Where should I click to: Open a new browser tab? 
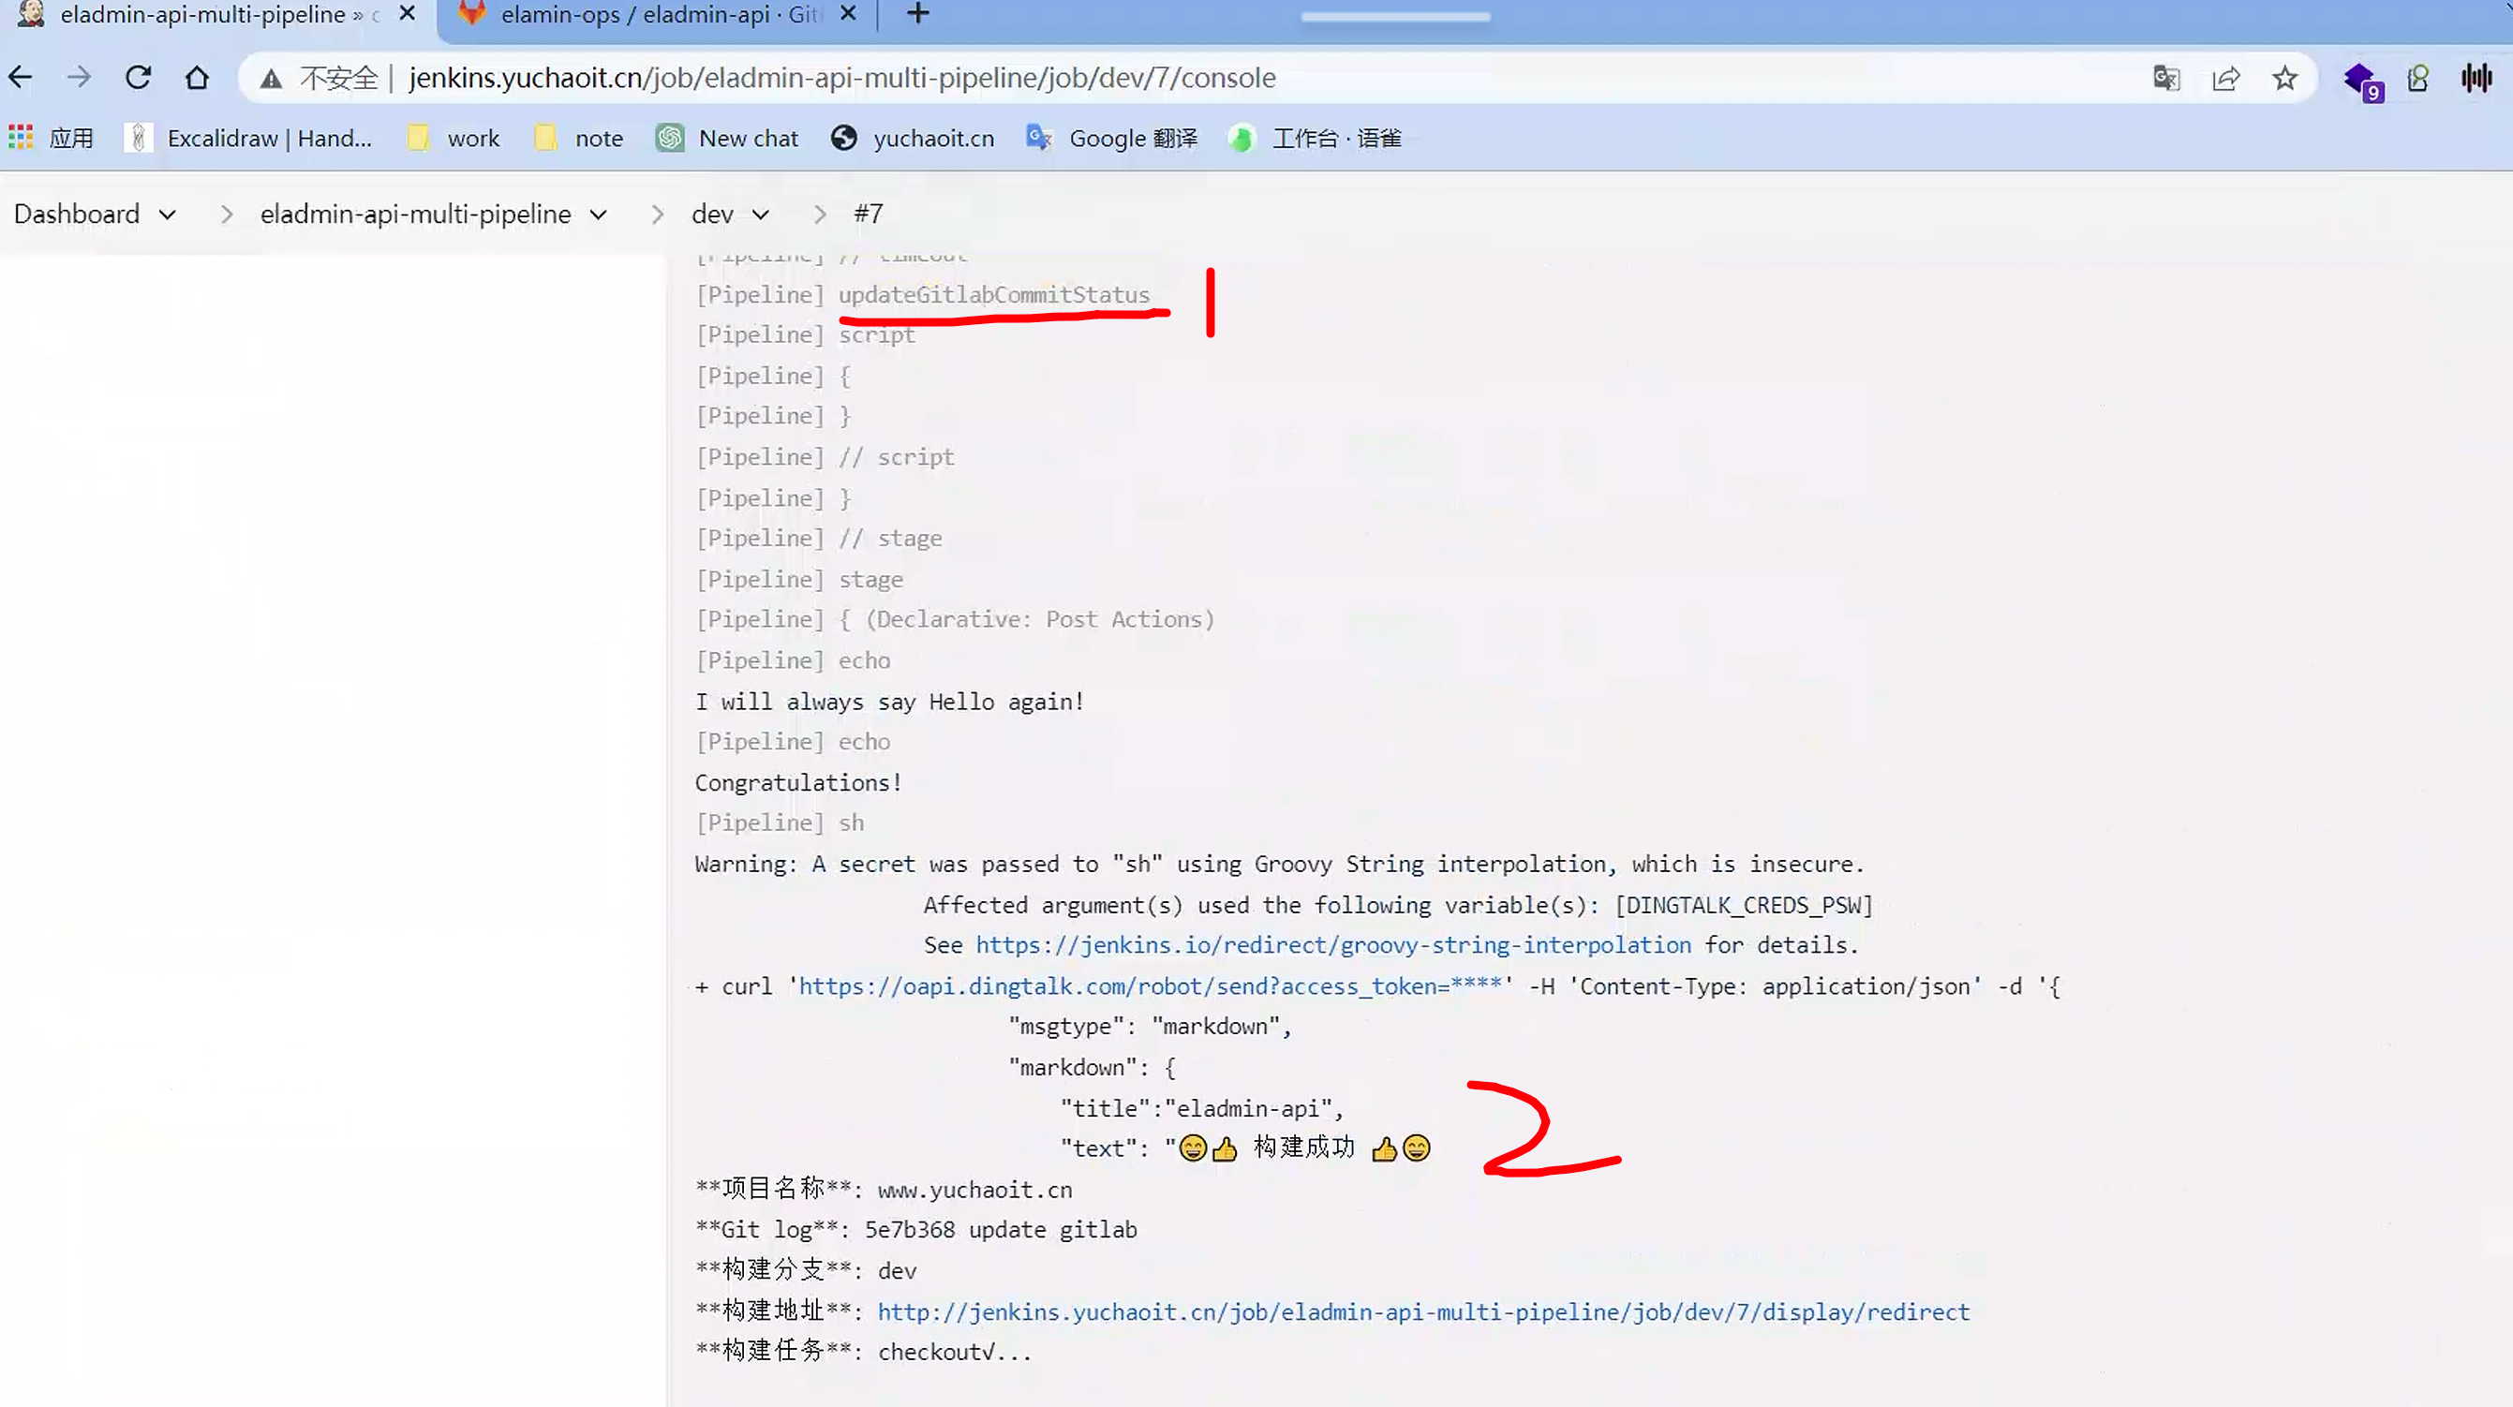pyautogui.click(x=917, y=14)
